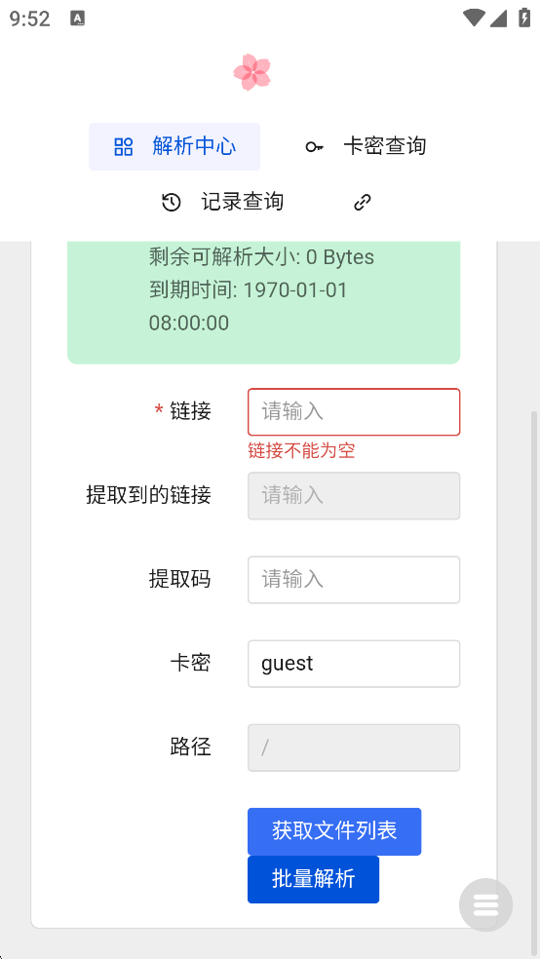The image size is (540, 959).
Task: Click the key icon beside 卡密查询
Action: pos(314,147)
